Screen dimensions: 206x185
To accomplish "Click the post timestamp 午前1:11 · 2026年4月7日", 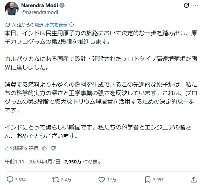I will [x=33, y=162].
